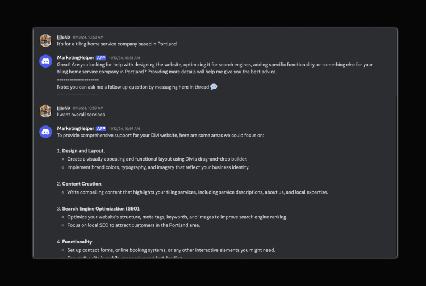Click the 'Functionality' list heading
The height and width of the screenshot is (286, 426).
pos(77,242)
